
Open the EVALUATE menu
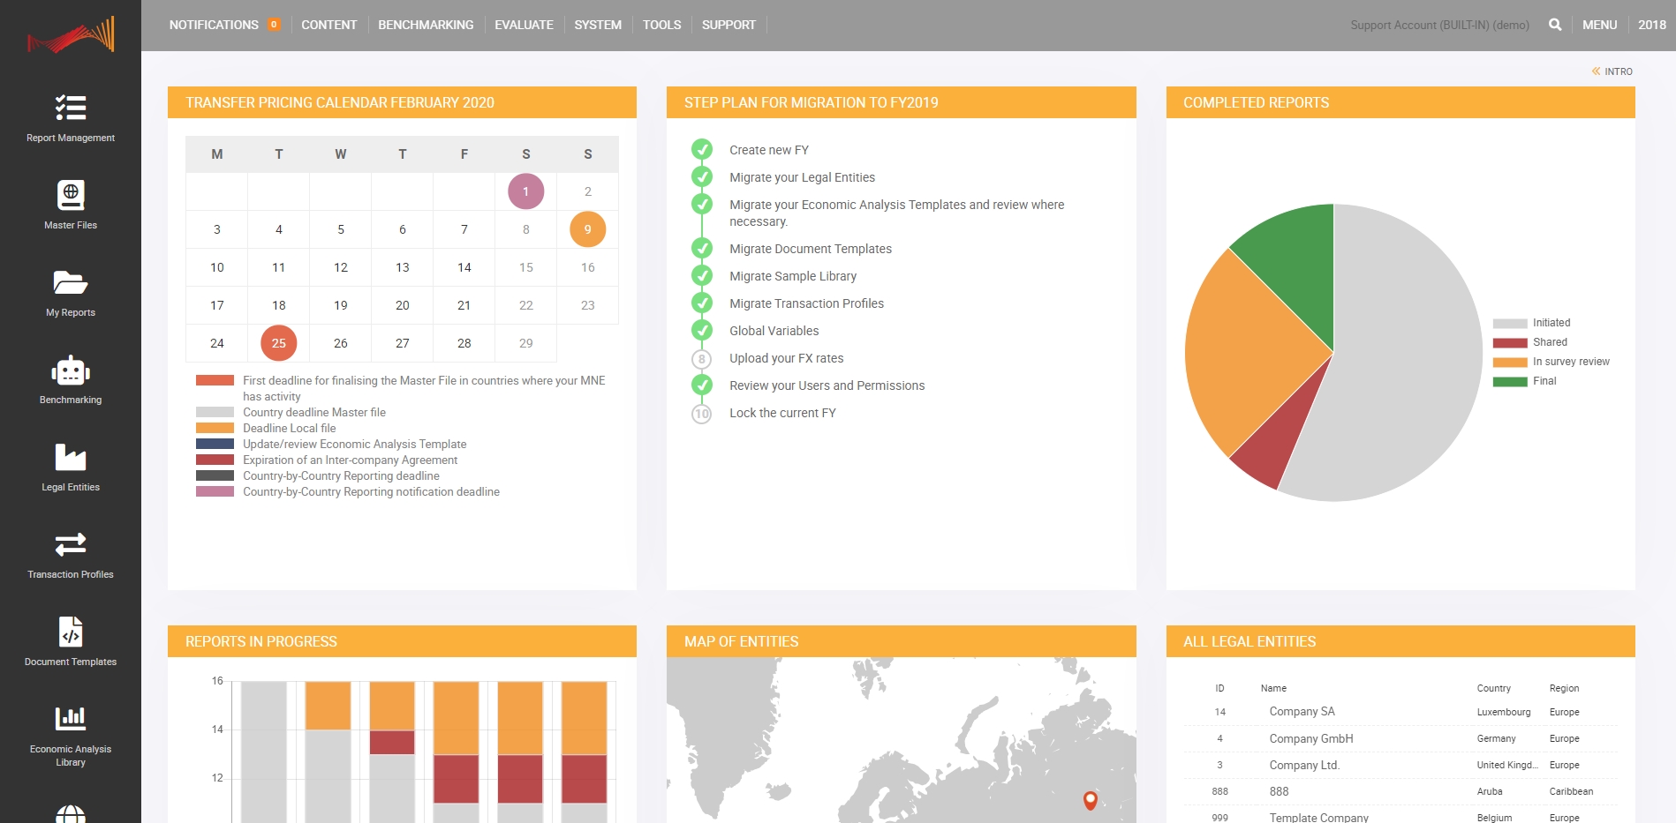pyautogui.click(x=524, y=25)
